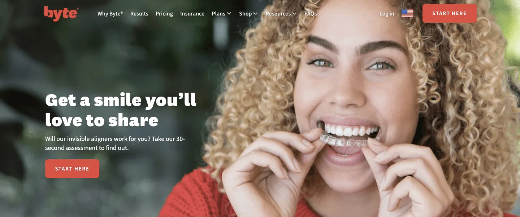520x217 pixels.
Task: Click the chevron arrow beside Plans
Action: click(x=229, y=14)
